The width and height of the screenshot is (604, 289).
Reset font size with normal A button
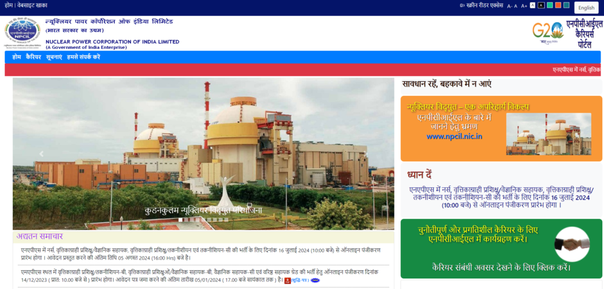pos(516,6)
